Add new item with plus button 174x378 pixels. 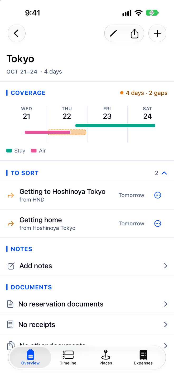tap(157, 33)
